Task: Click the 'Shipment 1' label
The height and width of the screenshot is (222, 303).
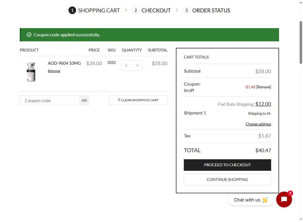Action: [x=195, y=113]
